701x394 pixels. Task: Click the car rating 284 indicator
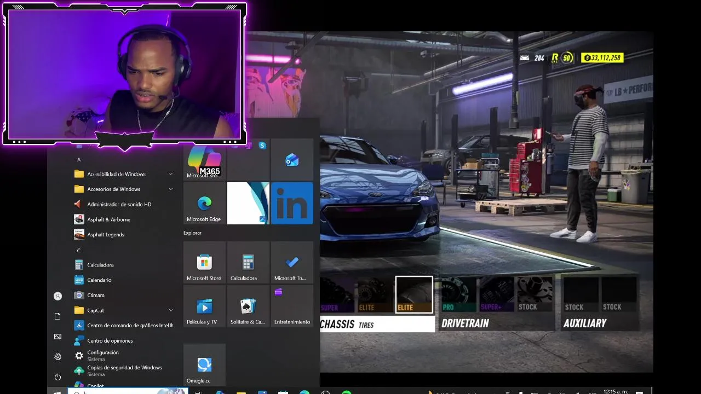[x=532, y=57]
